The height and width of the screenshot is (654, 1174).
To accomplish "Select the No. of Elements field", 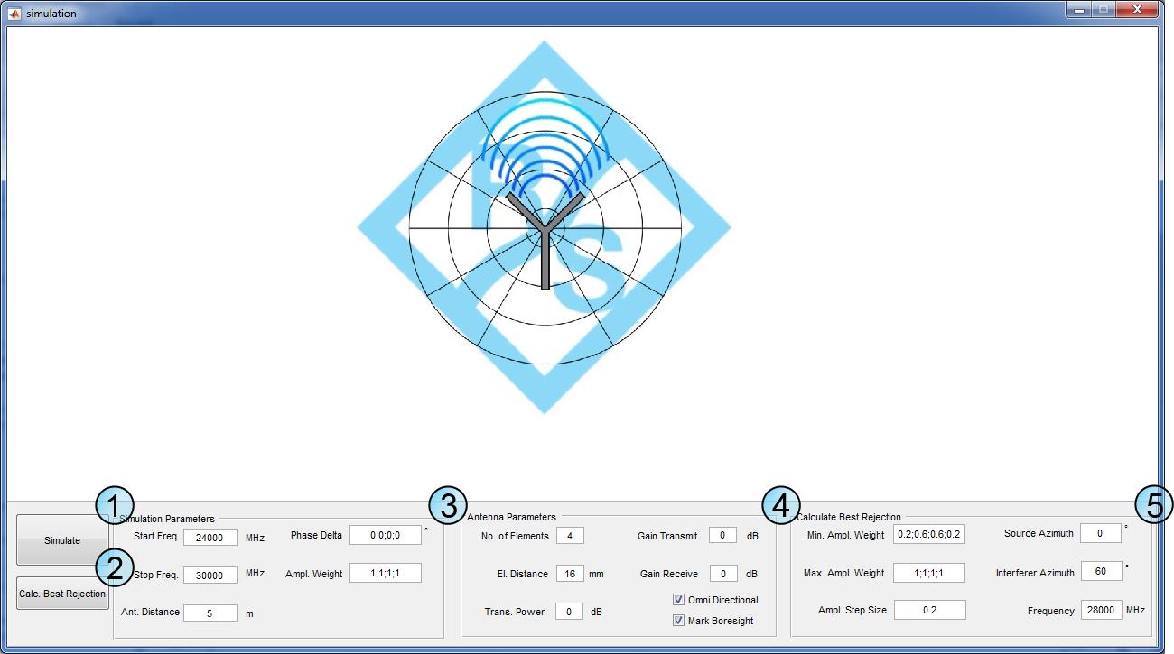I will [570, 536].
